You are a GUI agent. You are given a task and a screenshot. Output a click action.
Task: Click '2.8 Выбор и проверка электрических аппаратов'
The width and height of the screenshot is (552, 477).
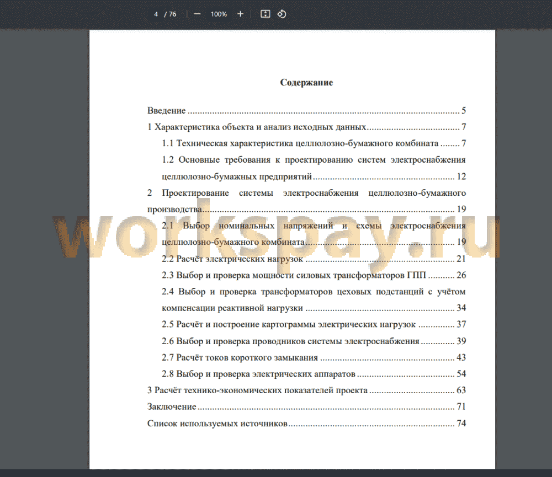coord(314,373)
